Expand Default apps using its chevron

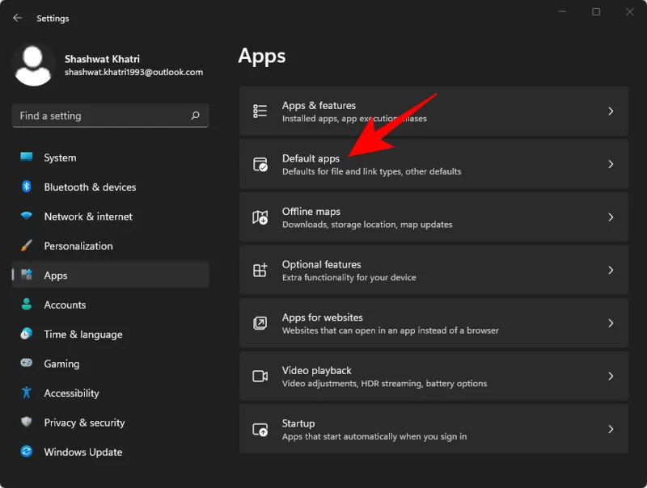[x=611, y=164]
